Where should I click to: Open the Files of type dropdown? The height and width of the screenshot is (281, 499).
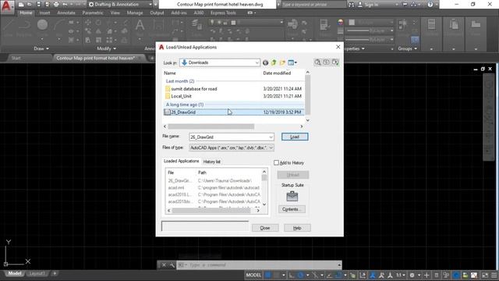coord(232,148)
